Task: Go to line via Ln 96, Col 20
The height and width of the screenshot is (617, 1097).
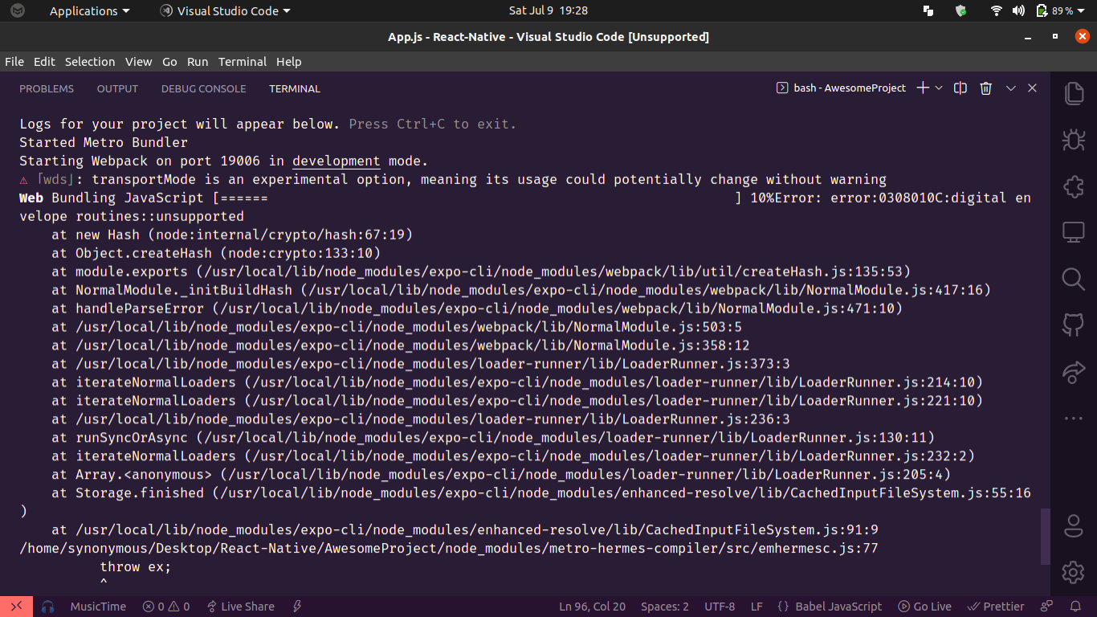Action: 593,607
